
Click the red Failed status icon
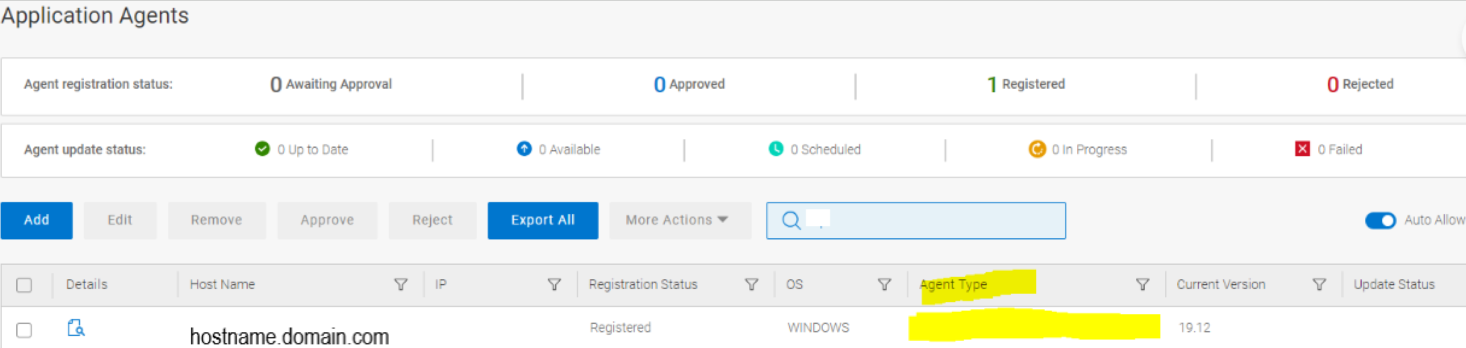coord(1303,148)
